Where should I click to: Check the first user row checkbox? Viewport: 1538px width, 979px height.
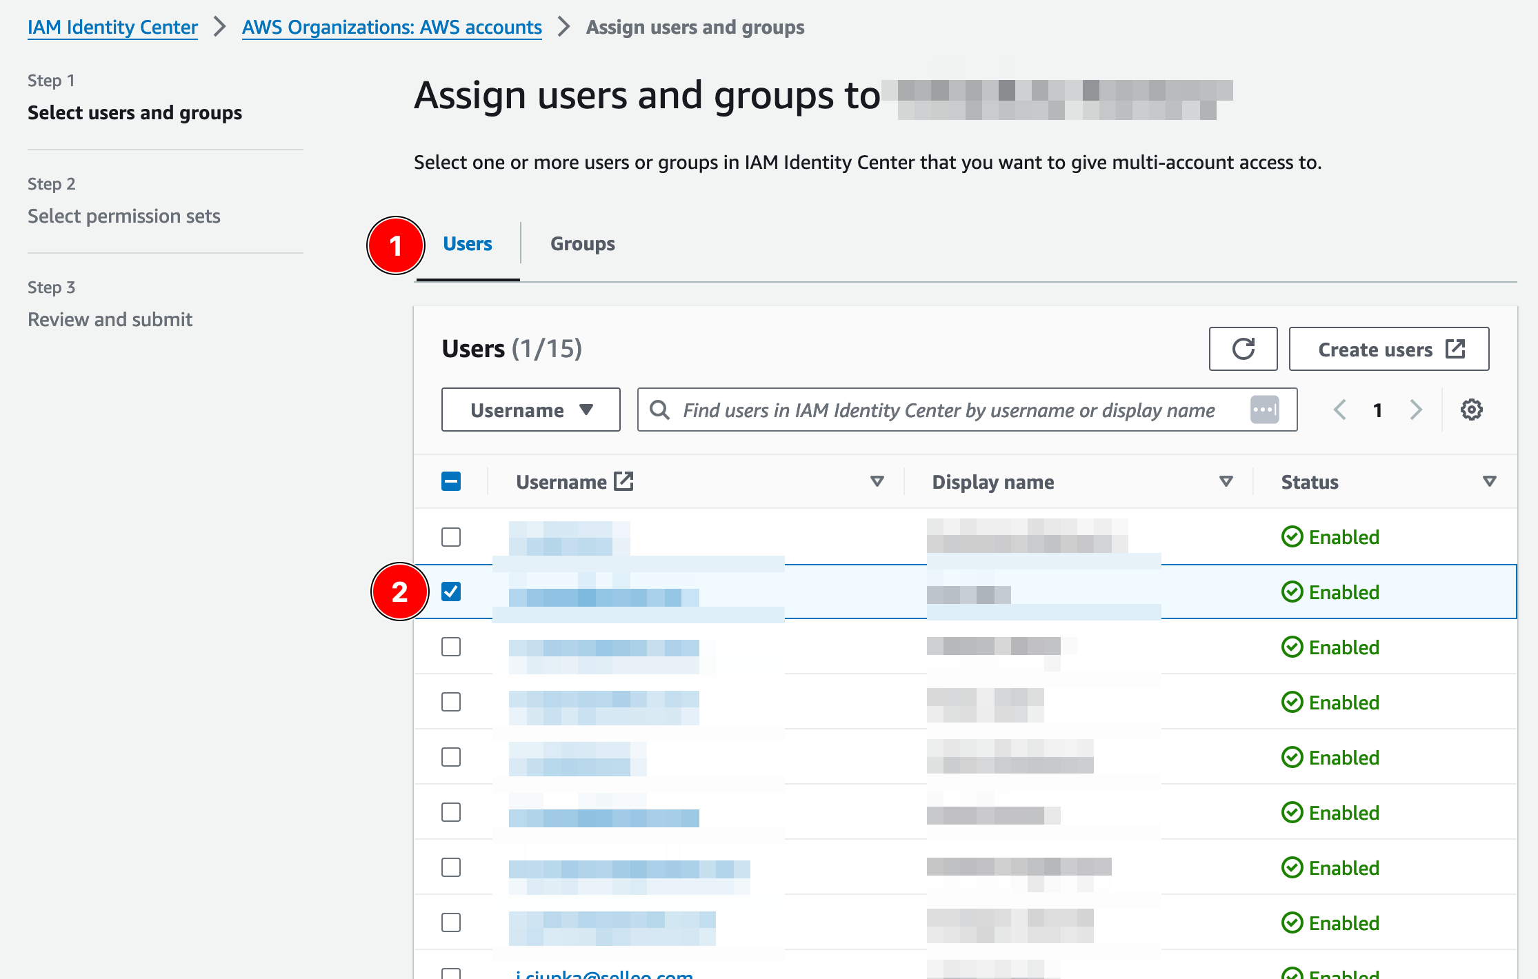(451, 536)
